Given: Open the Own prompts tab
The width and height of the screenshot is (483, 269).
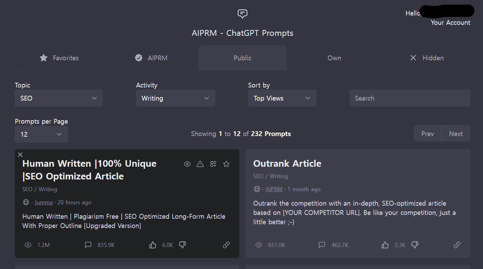Looking at the screenshot, I should pyautogui.click(x=334, y=58).
